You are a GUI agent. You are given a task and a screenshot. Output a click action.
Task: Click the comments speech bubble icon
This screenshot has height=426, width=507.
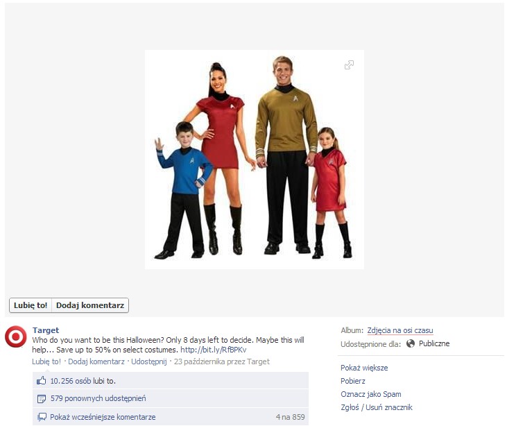(x=42, y=417)
